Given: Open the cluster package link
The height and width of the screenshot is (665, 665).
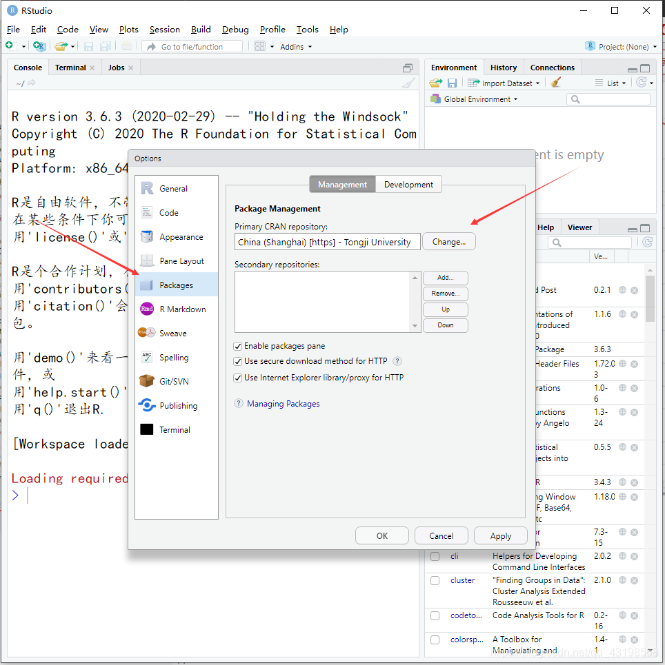Looking at the screenshot, I should click(x=462, y=580).
